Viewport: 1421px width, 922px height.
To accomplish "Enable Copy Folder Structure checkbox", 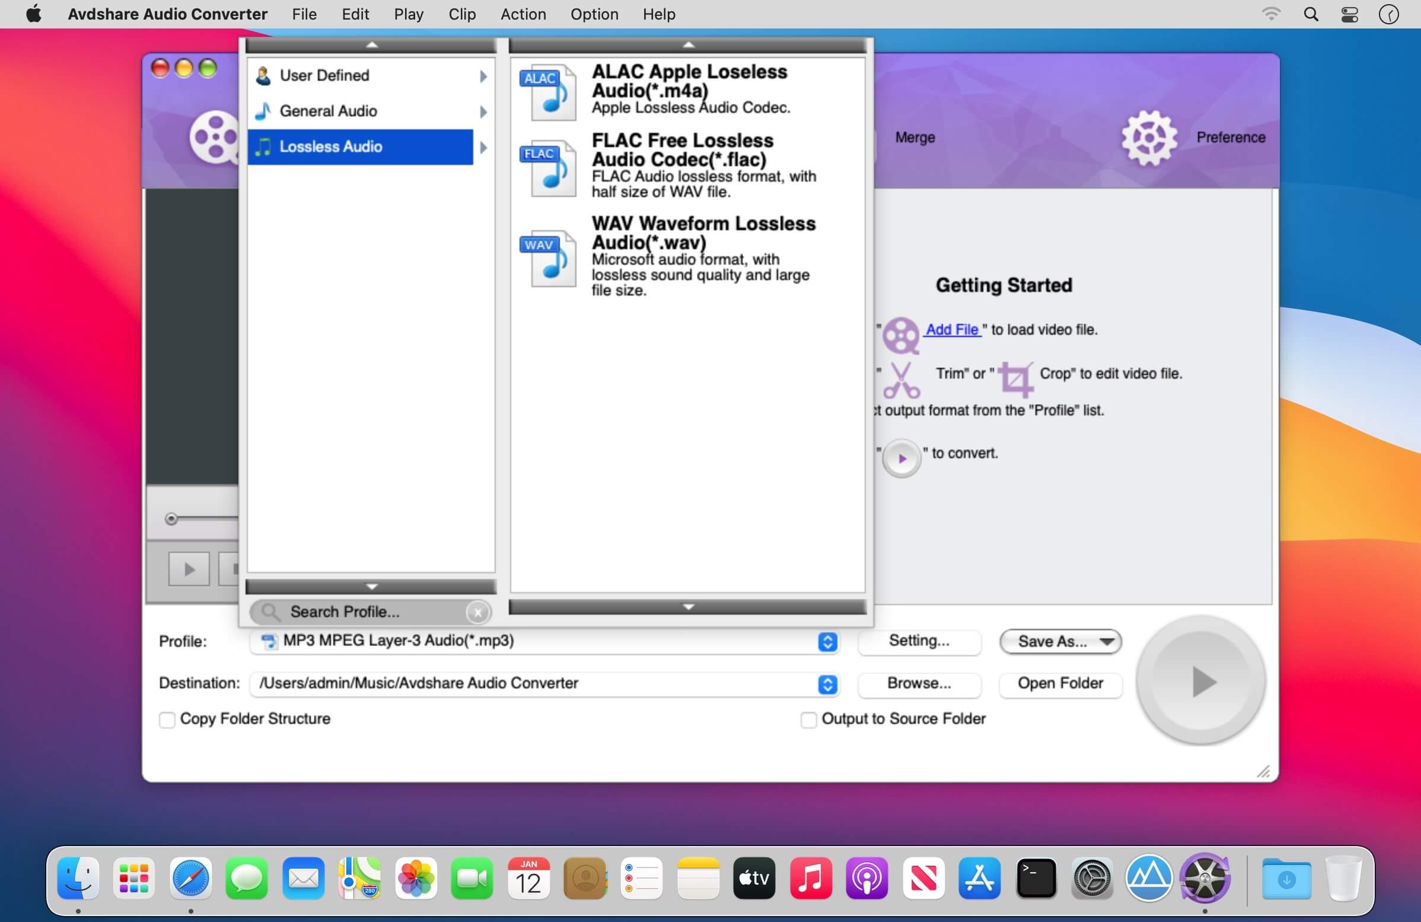I will (167, 720).
